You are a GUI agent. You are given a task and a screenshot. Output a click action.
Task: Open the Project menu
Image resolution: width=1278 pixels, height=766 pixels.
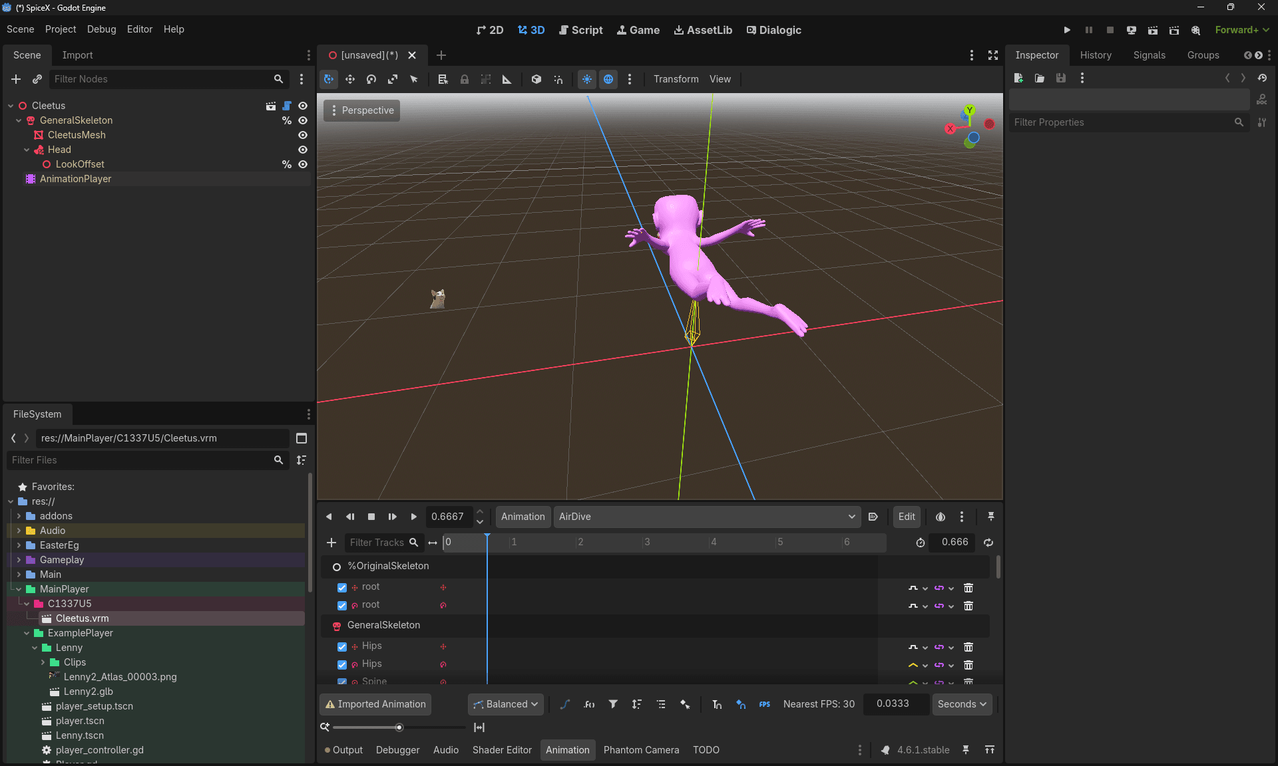click(61, 29)
